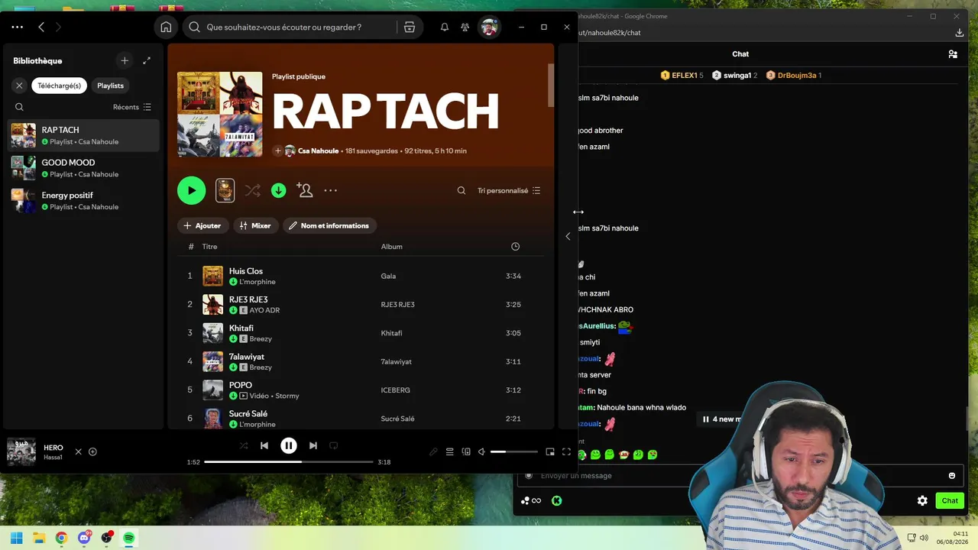Clear the library filters with the X
Screen dimensions: 978x550
pyautogui.click(x=20, y=86)
